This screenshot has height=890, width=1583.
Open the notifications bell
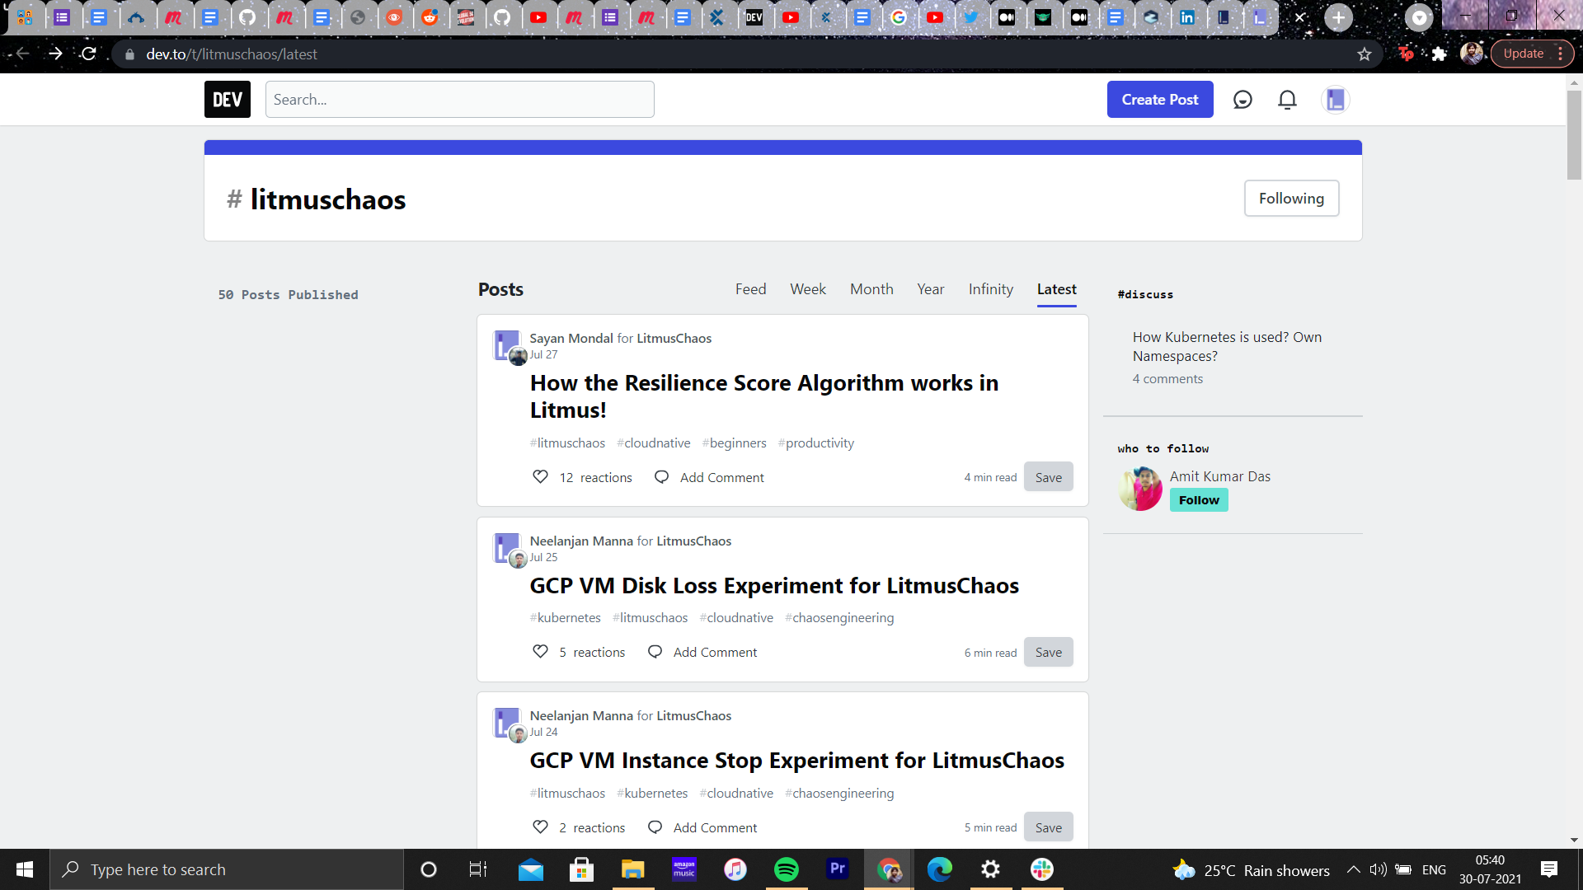[x=1287, y=100]
